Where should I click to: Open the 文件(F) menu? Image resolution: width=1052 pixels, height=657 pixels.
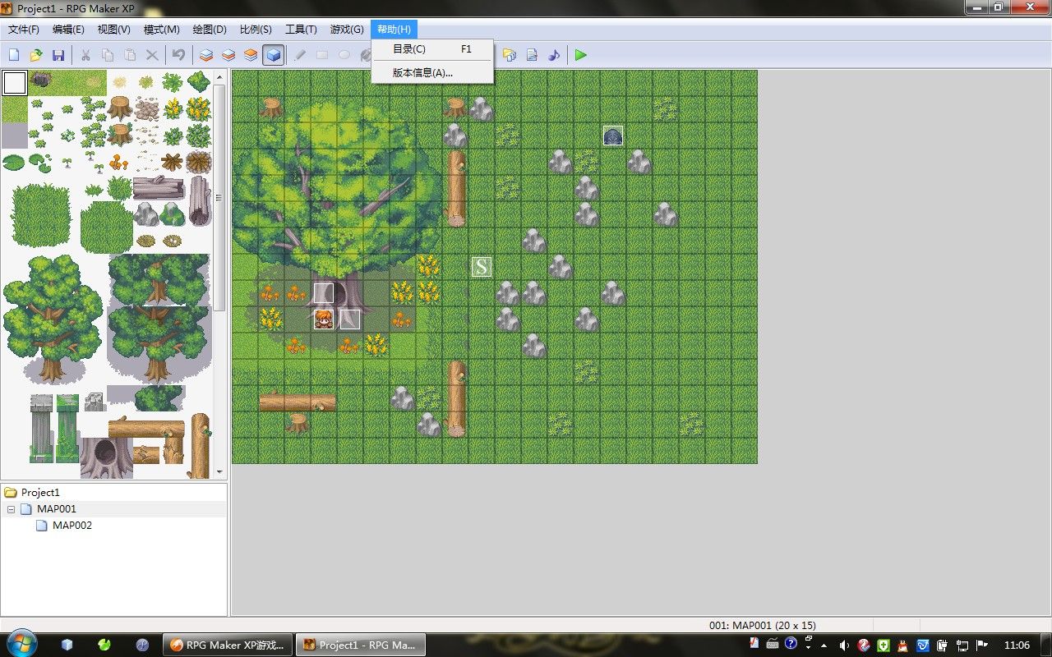(24, 30)
